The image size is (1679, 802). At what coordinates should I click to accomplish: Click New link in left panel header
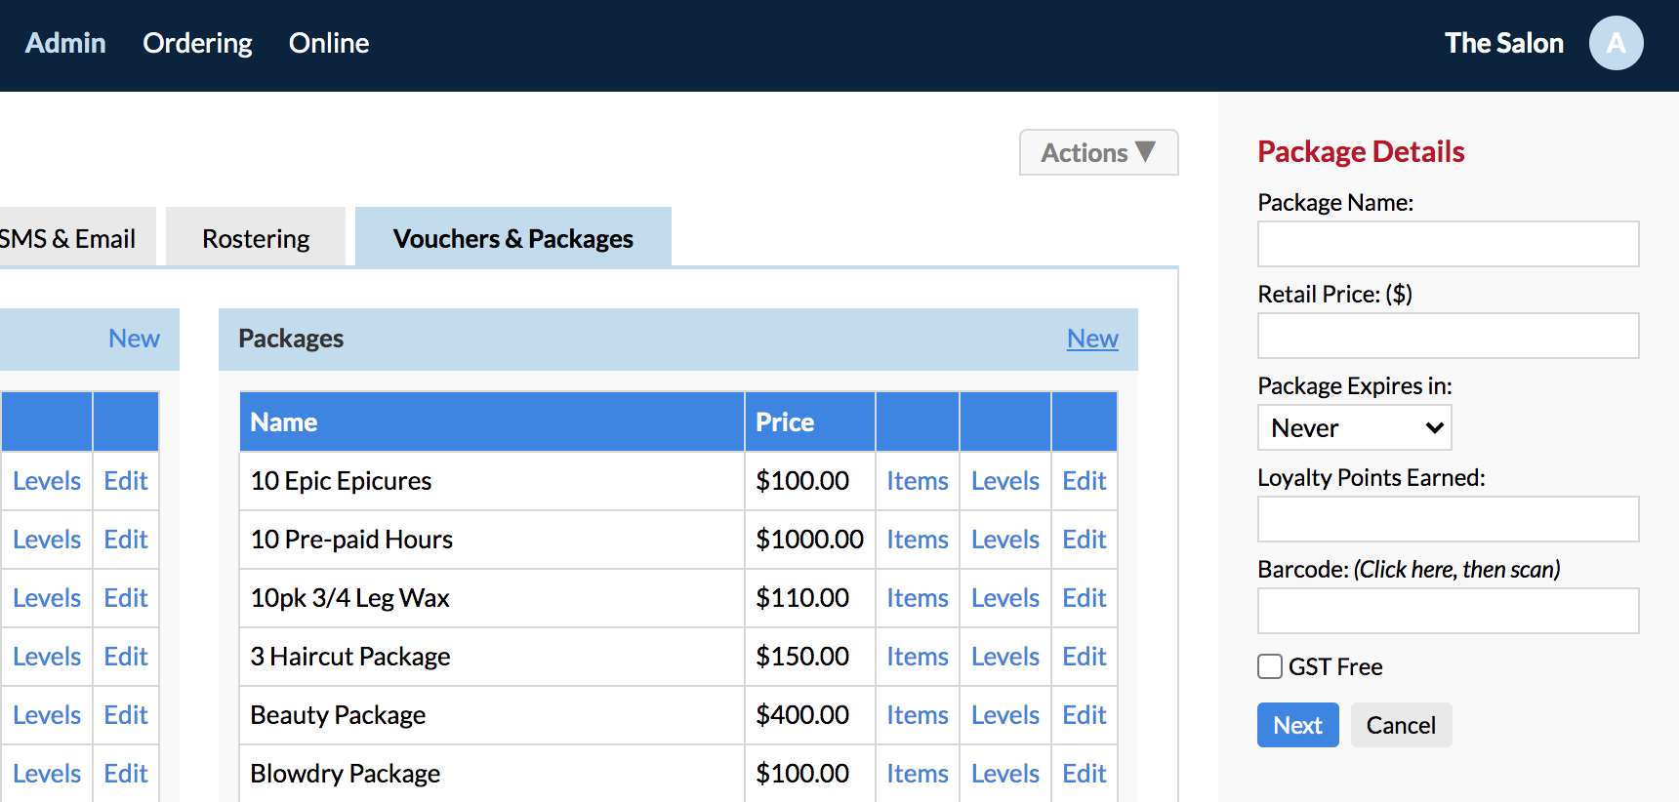pos(134,339)
